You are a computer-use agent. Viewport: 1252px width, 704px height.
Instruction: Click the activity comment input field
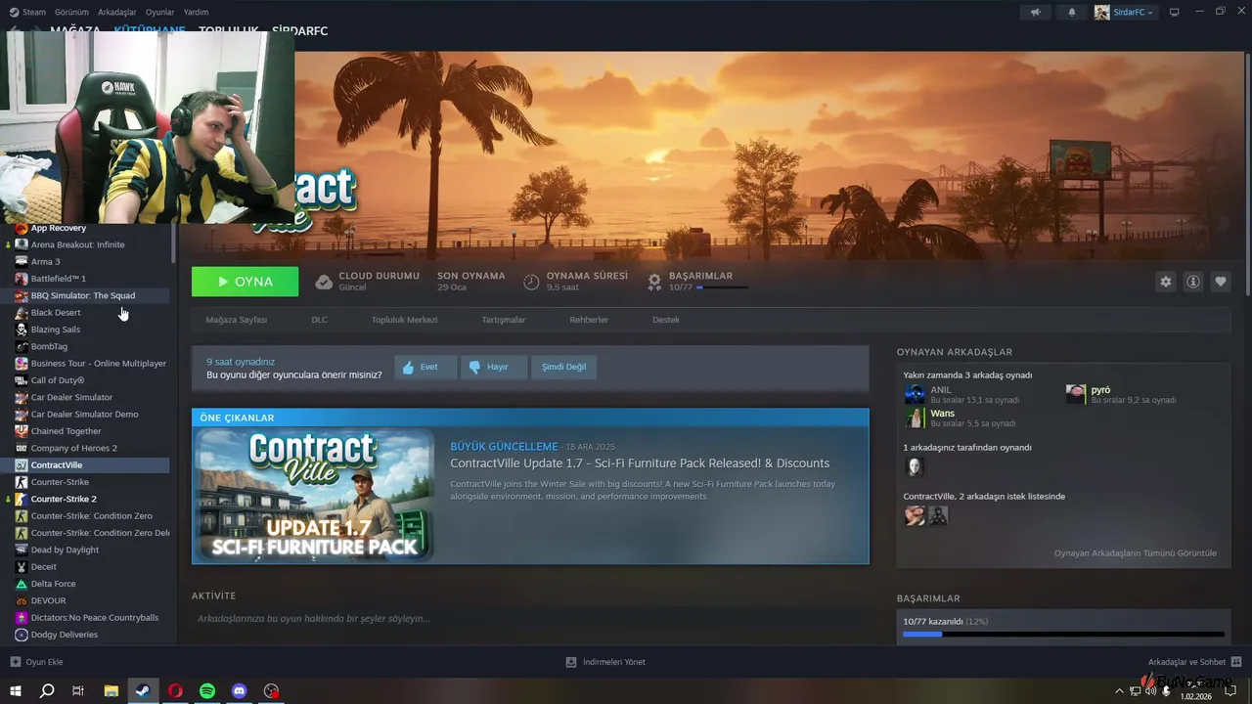[x=530, y=619]
